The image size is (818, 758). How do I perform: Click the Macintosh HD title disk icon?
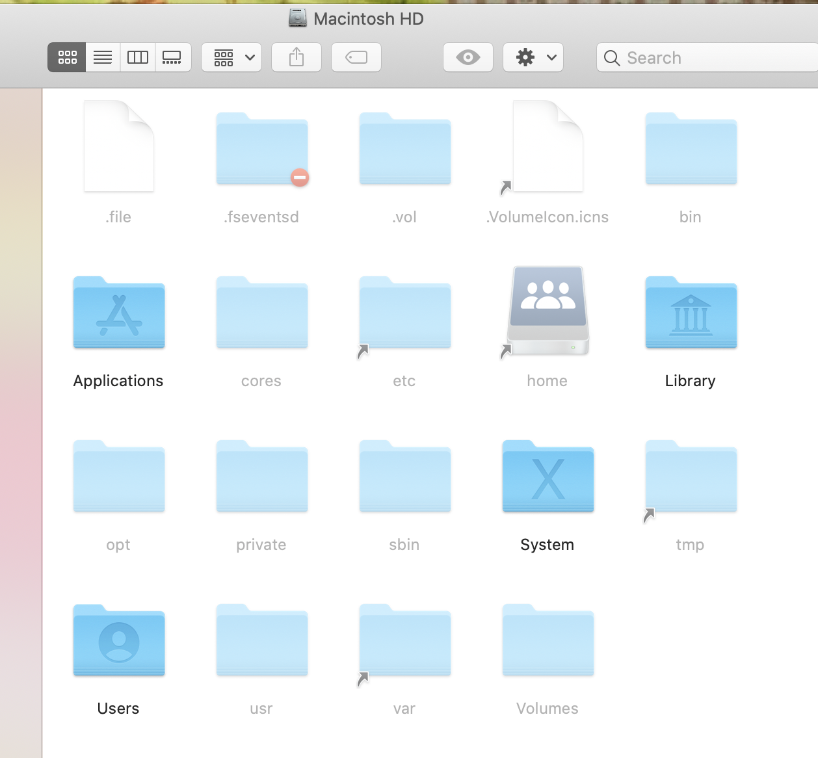pos(298,18)
